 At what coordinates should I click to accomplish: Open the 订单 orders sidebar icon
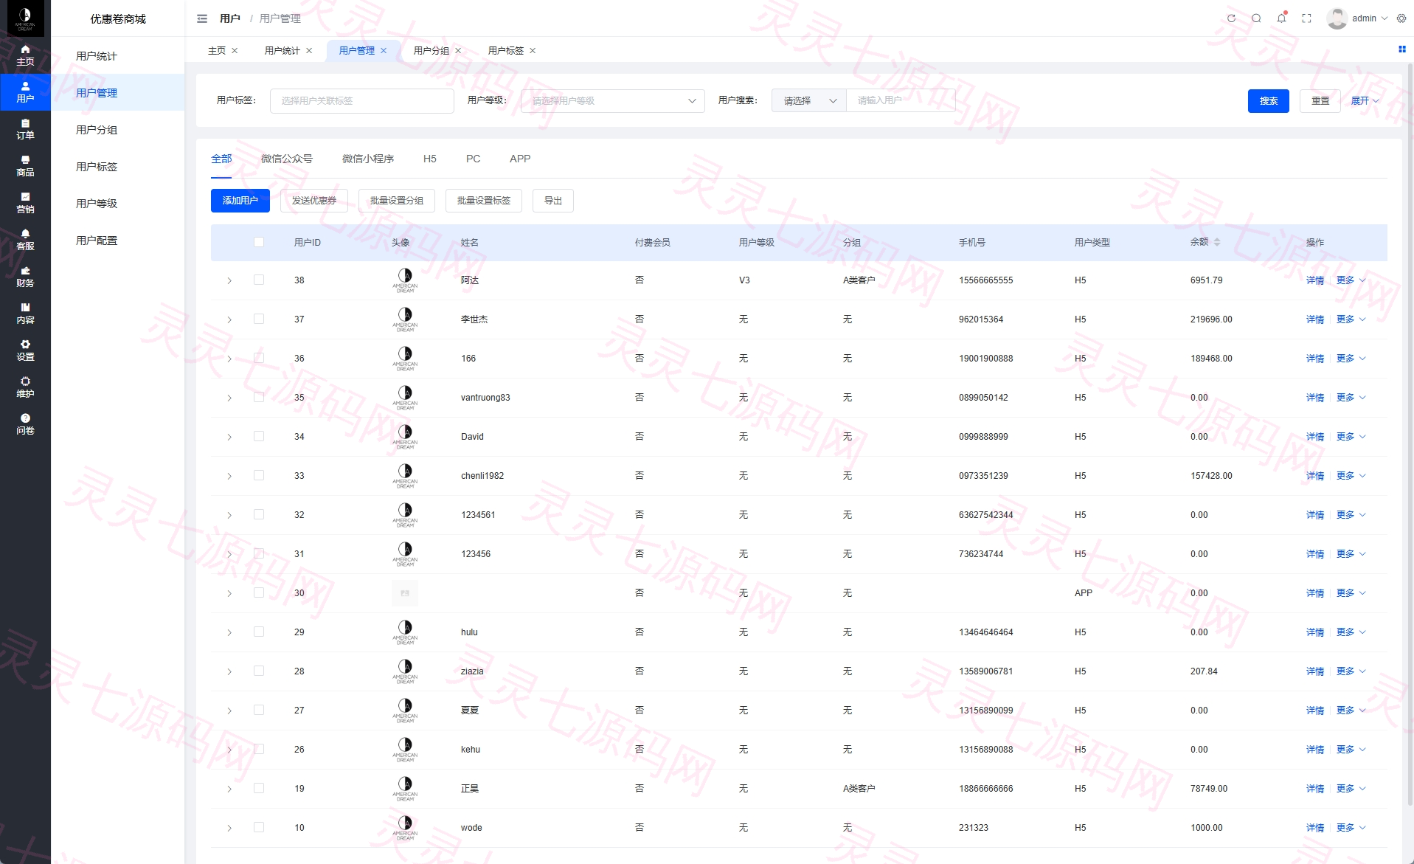click(25, 129)
